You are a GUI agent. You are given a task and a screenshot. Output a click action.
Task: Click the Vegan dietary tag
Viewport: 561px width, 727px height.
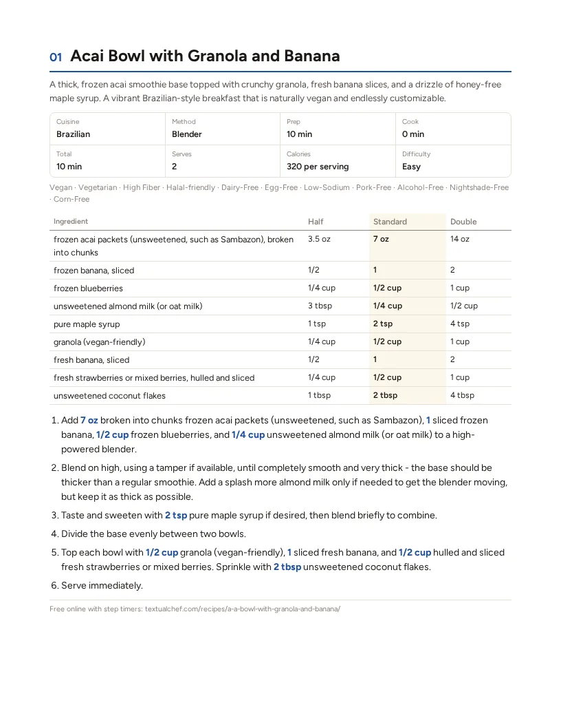[x=60, y=187]
